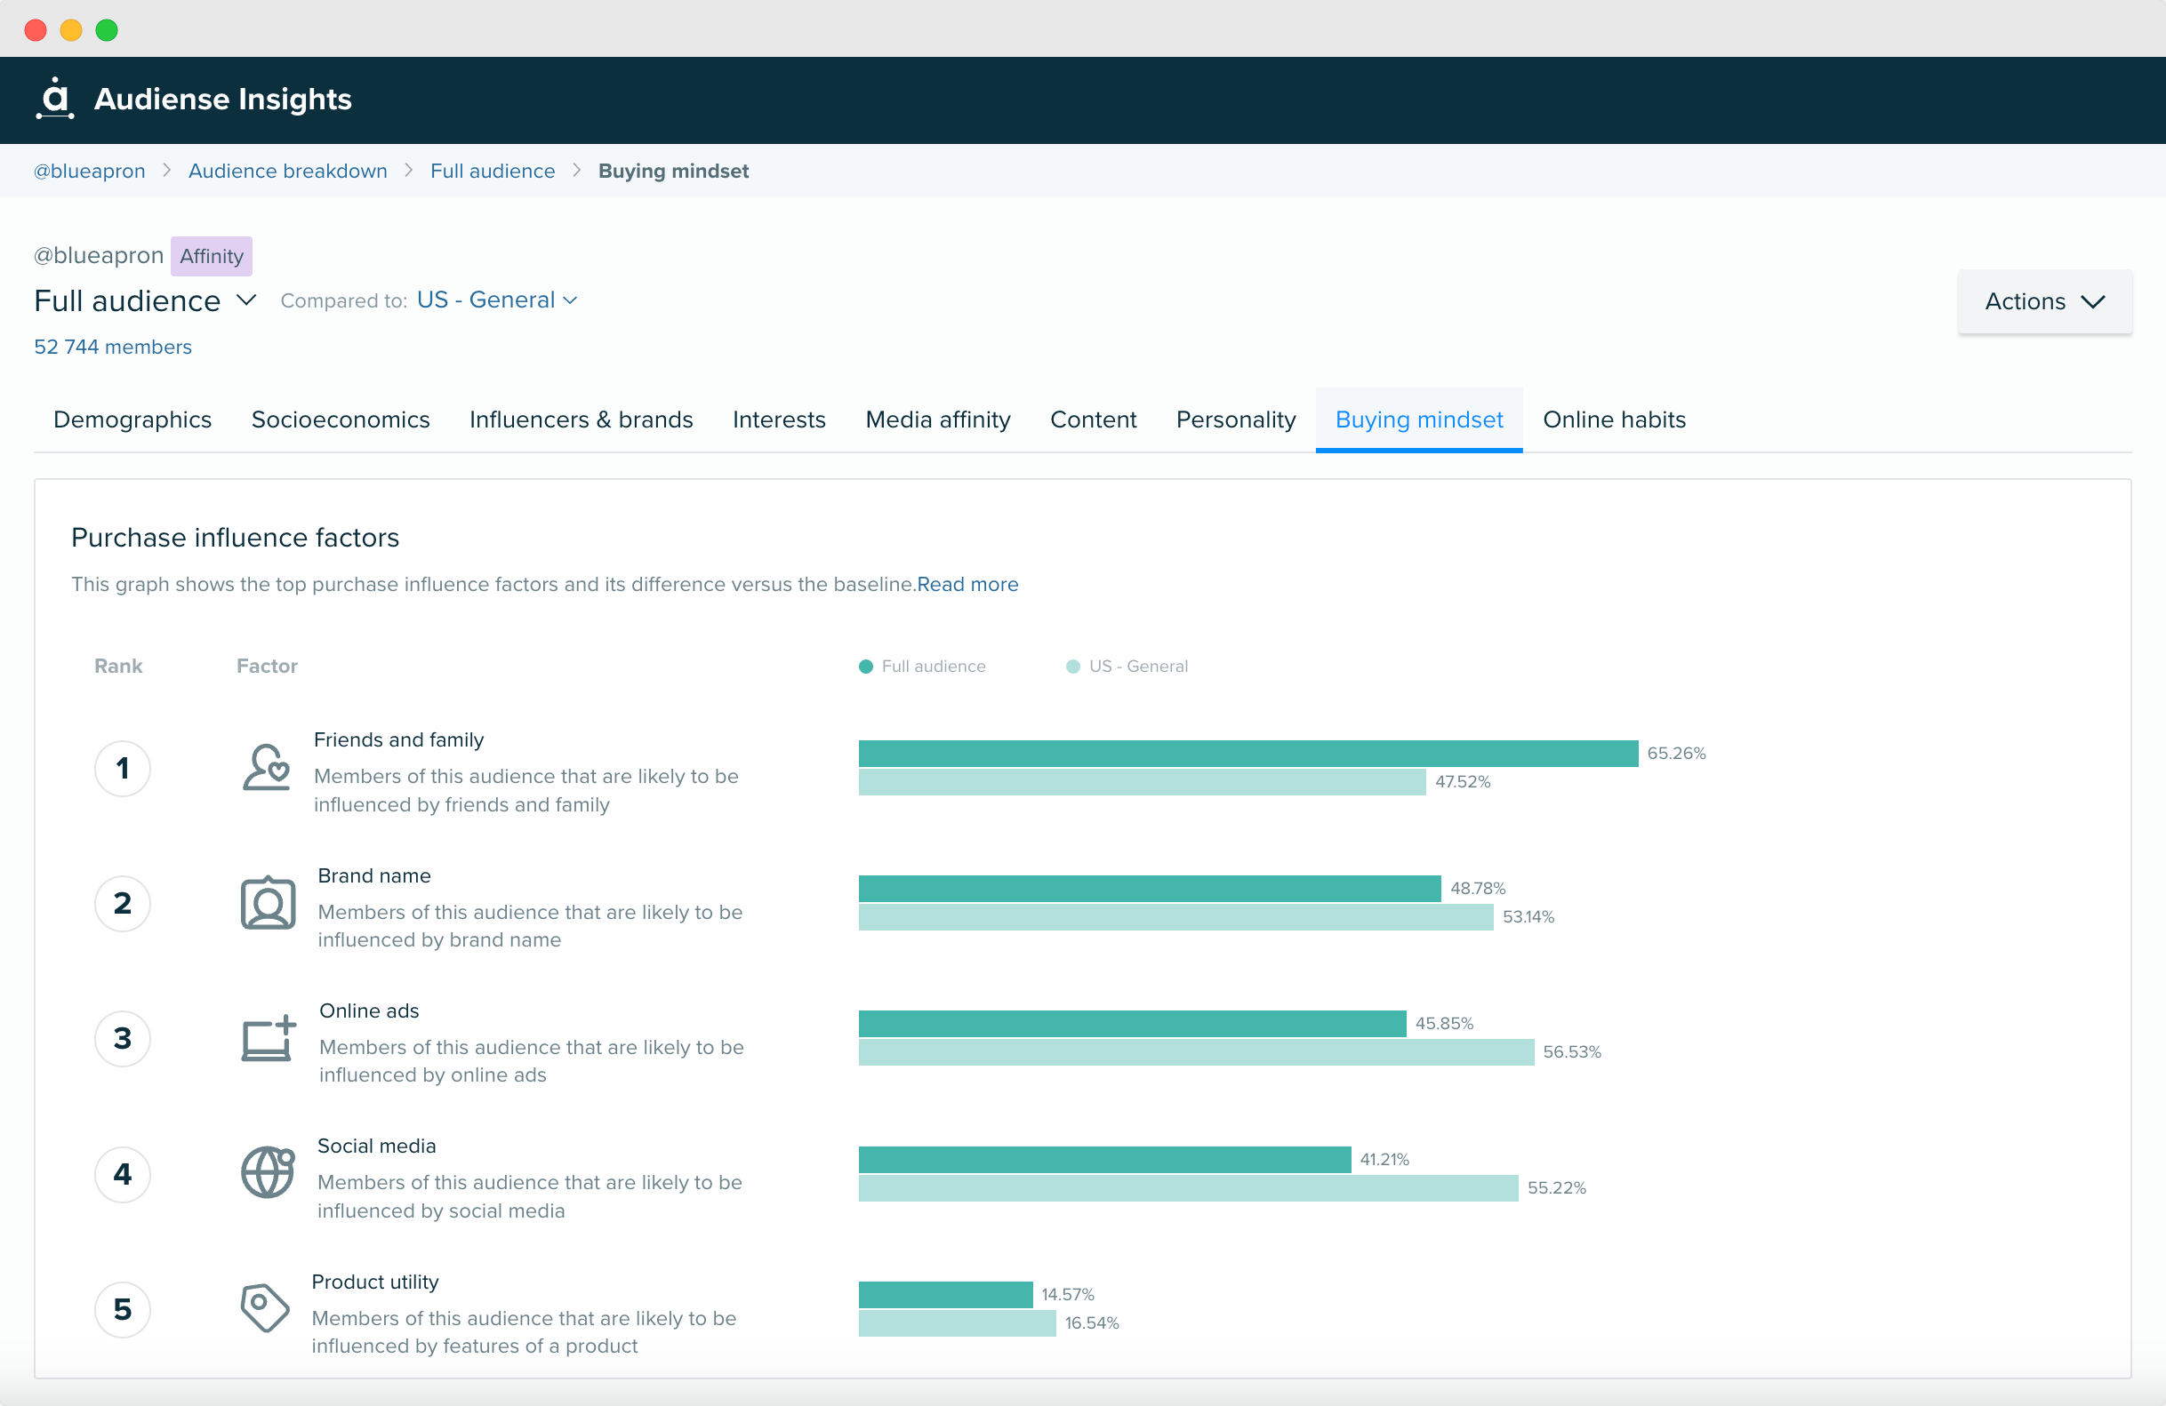Screen dimensions: 2166x1406
Task: Click the Product utility tag icon
Action: [x=264, y=1307]
